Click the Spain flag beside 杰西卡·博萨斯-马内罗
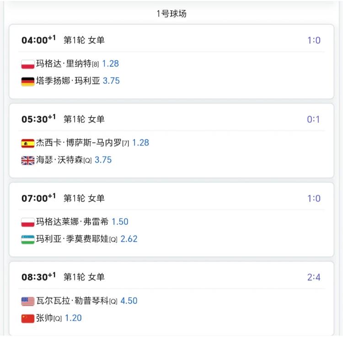The width and height of the screenshot is (343, 348). (x=28, y=143)
